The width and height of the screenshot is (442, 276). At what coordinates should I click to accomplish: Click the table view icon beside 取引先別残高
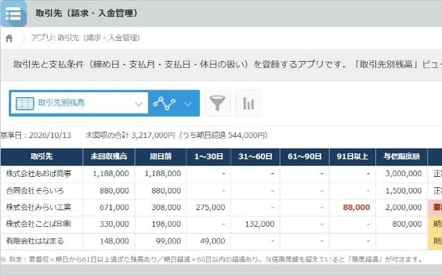coord(25,103)
